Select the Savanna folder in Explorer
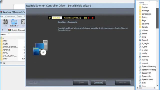This screenshot has height=90, width=160. point(145,24)
